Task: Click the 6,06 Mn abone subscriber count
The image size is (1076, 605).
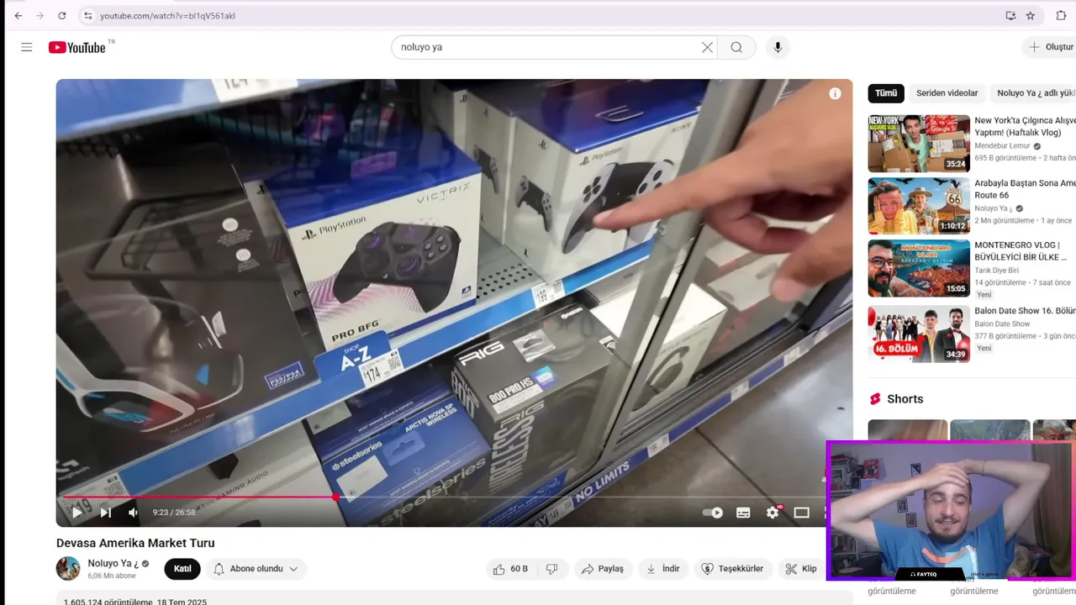Action: 112,576
